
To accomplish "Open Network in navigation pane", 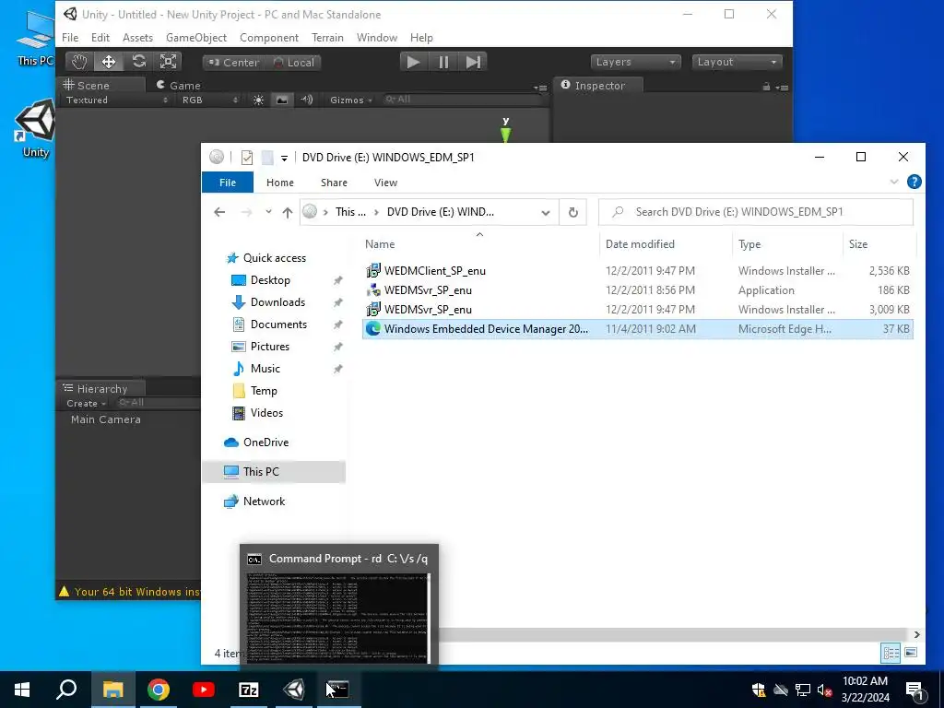I will point(264,501).
